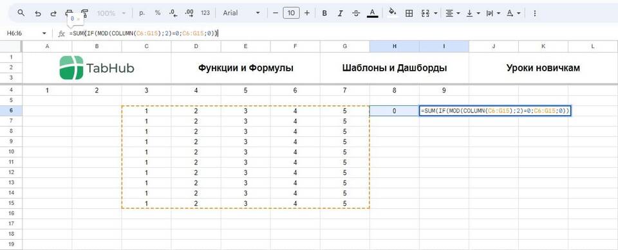Undo the last action
618x250 pixels.
(38, 13)
